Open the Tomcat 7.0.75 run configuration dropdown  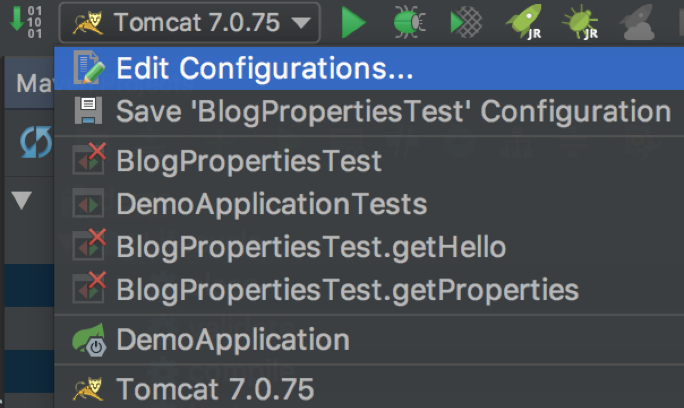(190, 23)
